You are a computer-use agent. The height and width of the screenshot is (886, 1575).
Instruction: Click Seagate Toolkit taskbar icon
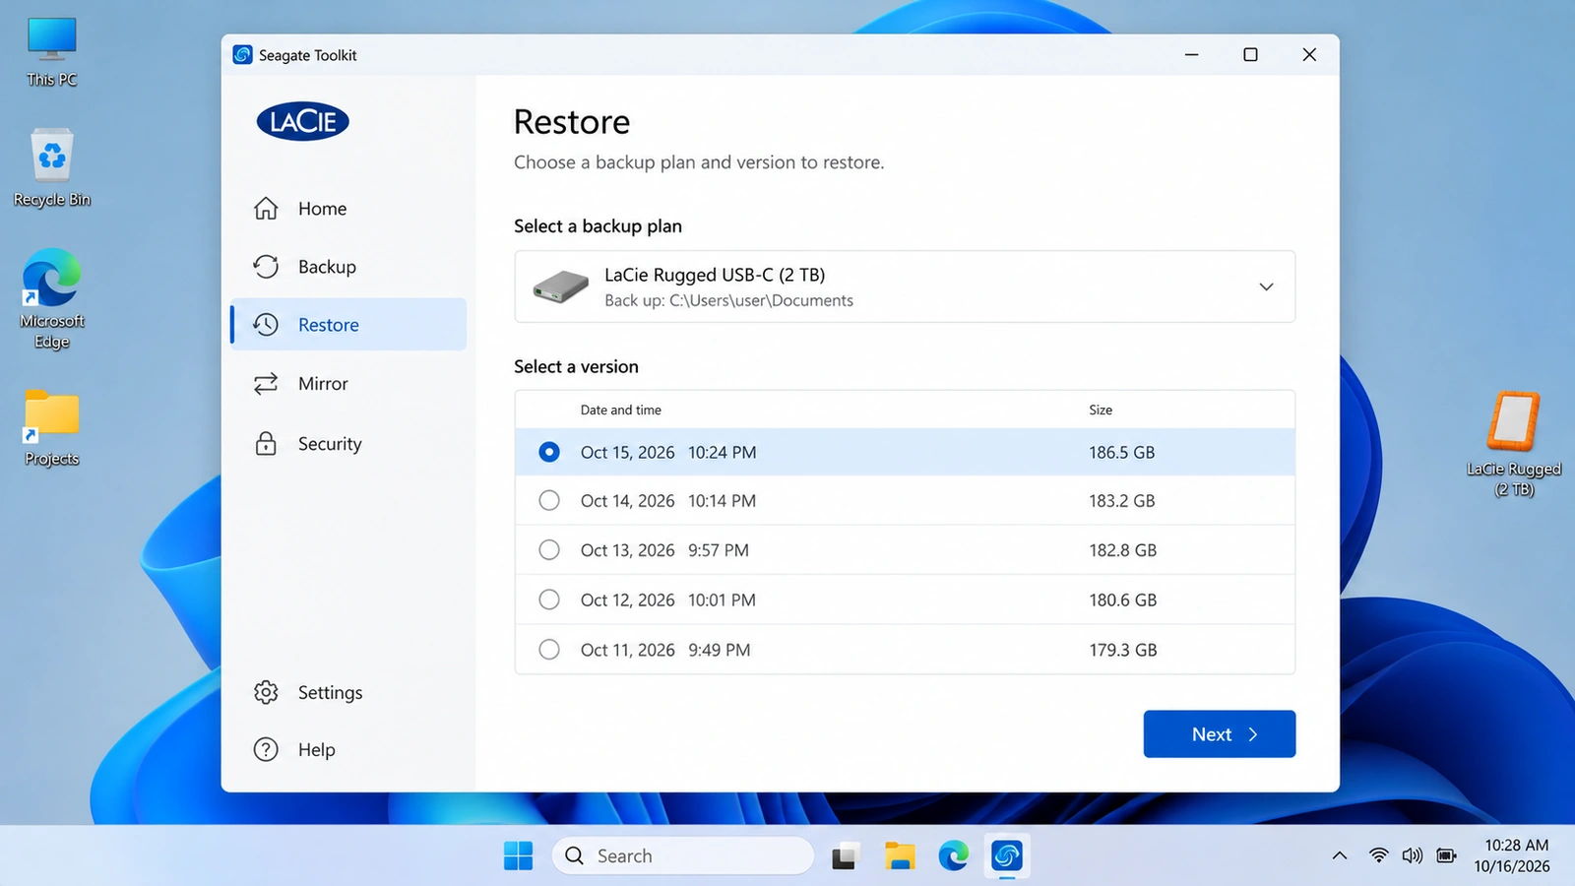click(1006, 855)
